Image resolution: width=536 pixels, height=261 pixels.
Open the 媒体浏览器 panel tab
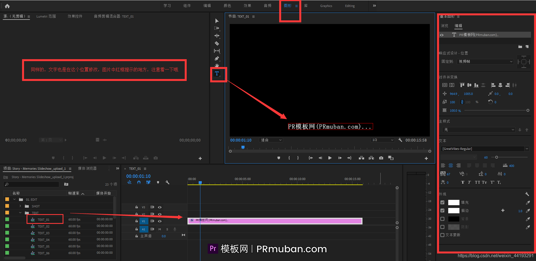point(87,168)
